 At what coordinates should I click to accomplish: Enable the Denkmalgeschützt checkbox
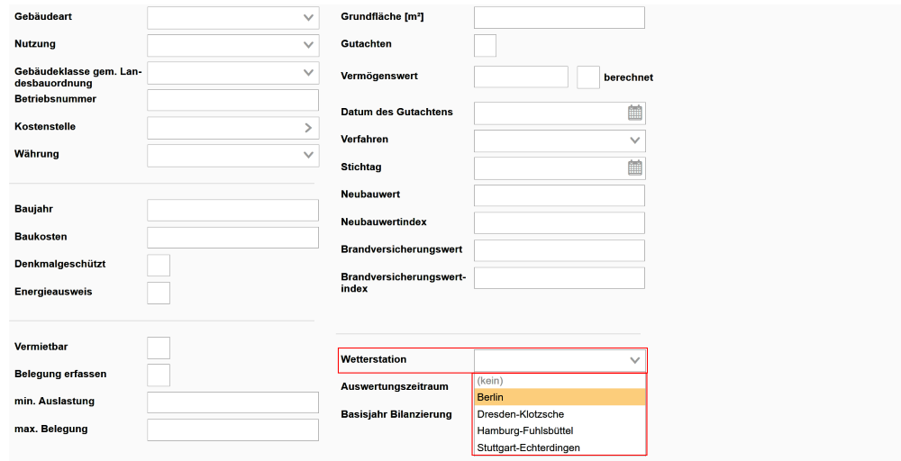[x=159, y=266]
